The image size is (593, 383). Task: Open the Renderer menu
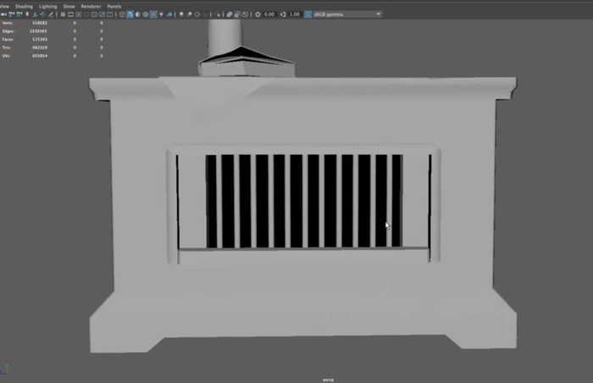(x=91, y=6)
